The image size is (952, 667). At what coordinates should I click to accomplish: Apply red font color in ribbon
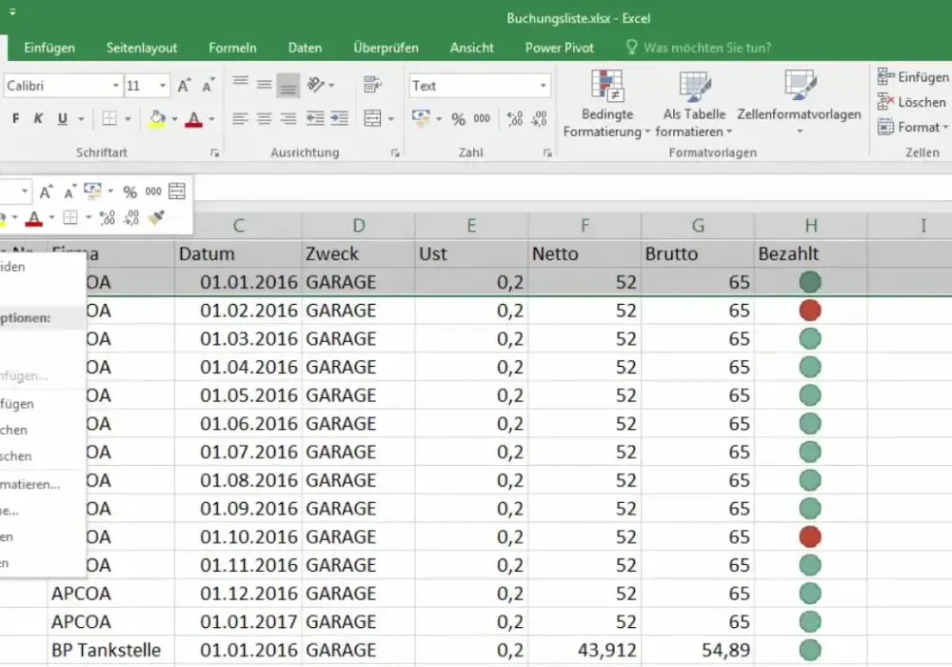(x=193, y=118)
